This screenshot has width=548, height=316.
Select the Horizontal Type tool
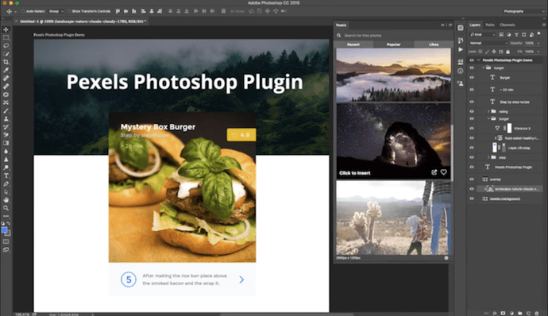[x=6, y=175]
